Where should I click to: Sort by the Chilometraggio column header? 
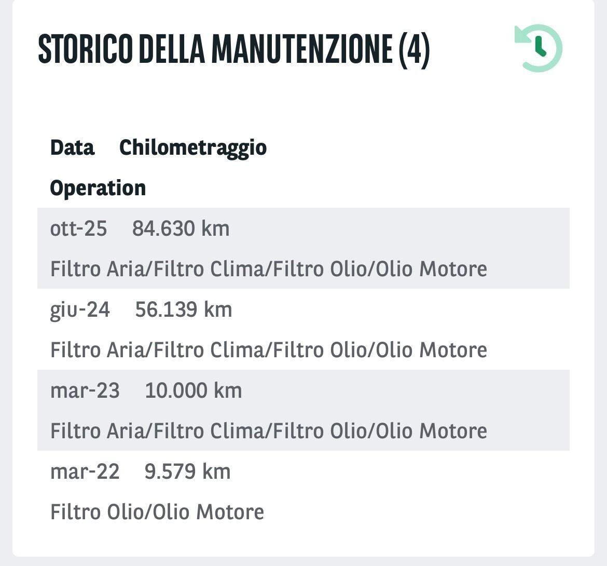coord(193,148)
